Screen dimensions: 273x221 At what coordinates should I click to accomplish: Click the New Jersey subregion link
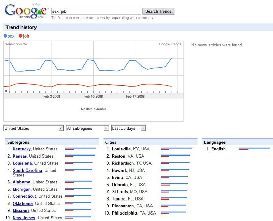coord(24,218)
